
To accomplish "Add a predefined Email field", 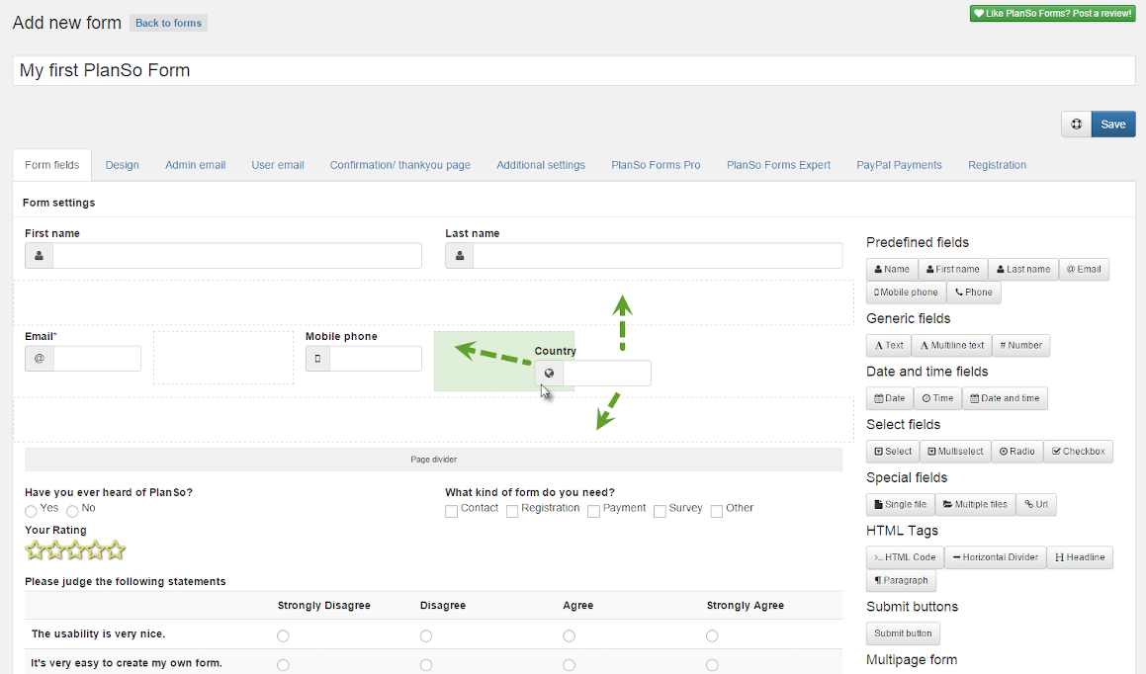I will (x=1084, y=270).
